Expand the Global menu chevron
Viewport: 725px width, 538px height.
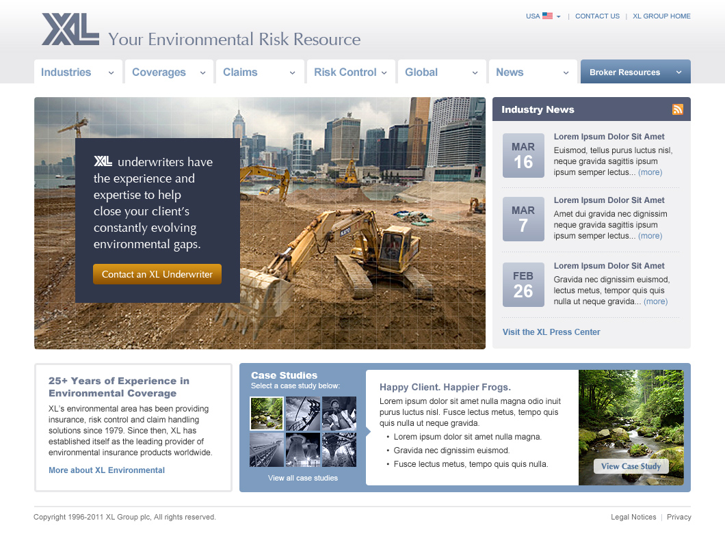coord(475,72)
